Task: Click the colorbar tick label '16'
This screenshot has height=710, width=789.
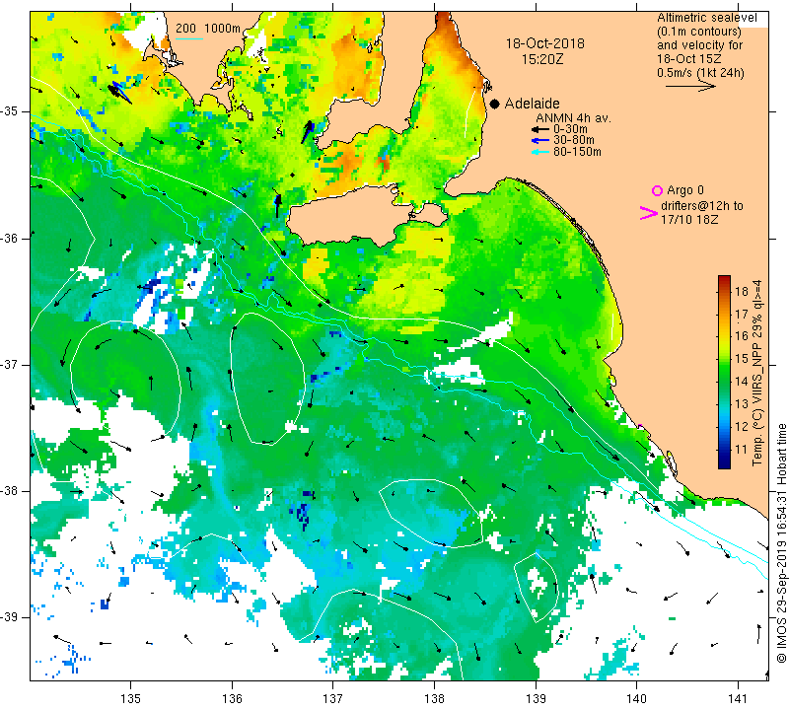Action: pos(742,336)
